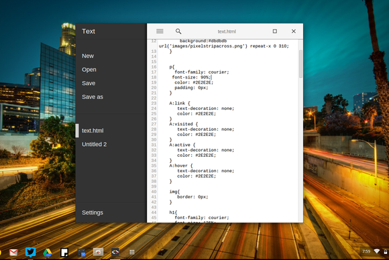Viewport: 389px width, 260px height.
Task: Maximize the Text editor window
Action: (x=274, y=31)
